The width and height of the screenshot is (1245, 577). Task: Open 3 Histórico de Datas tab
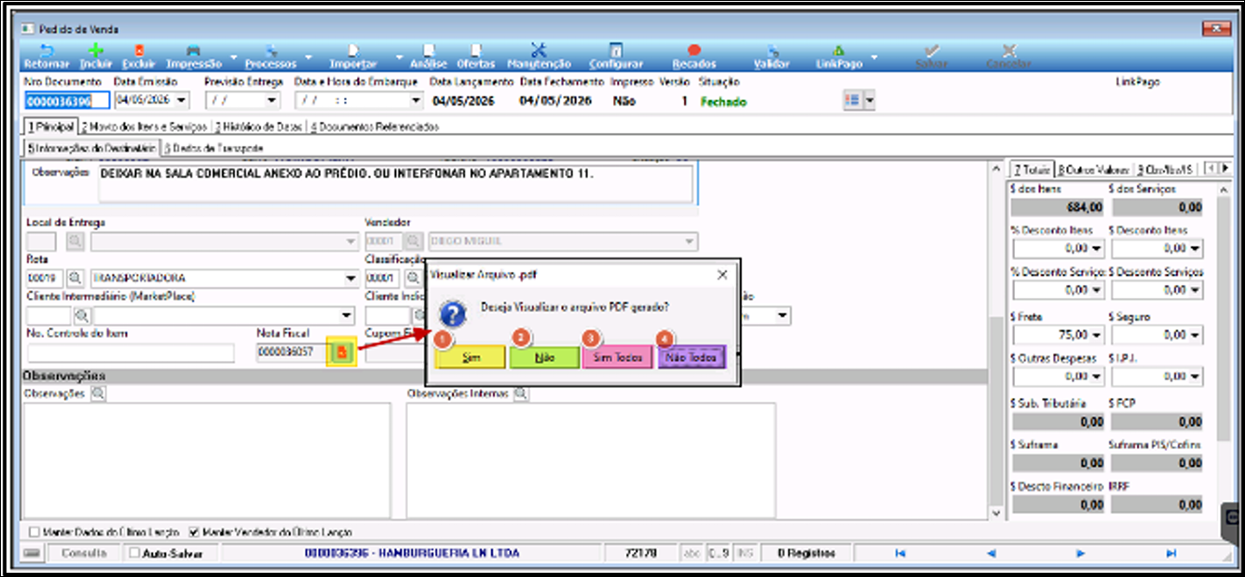coord(259,127)
